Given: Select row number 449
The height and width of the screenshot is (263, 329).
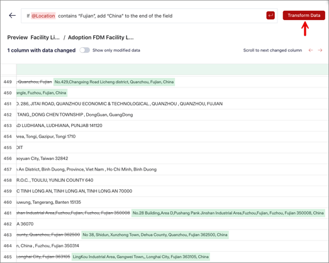Looking at the screenshot, I should [8, 82].
